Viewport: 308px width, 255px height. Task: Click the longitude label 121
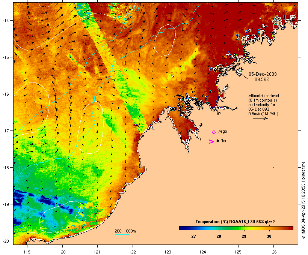click(97, 252)
